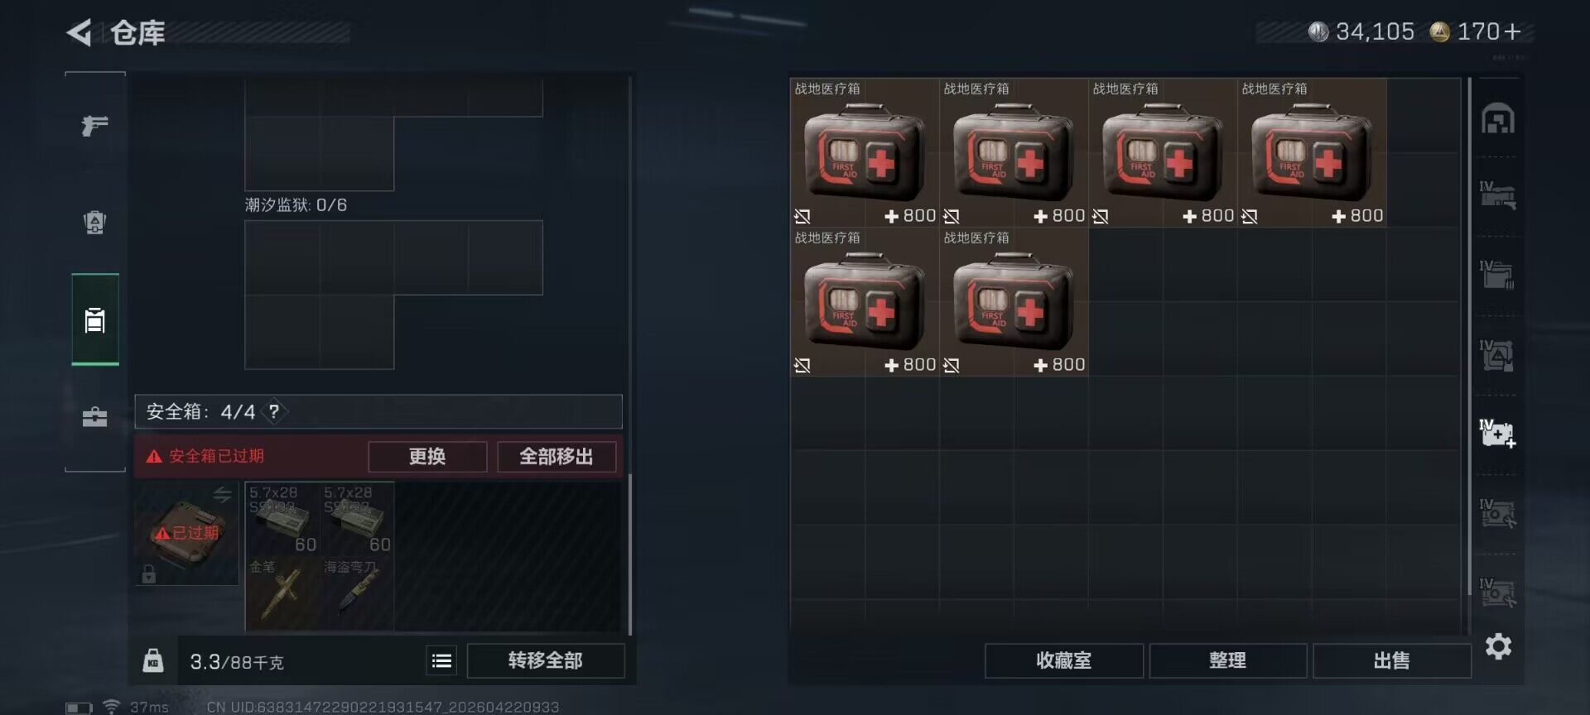The width and height of the screenshot is (1590, 715).
Task: Select the pistol weapons category icon
Action: pyautogui.click(x=94, y=126)
